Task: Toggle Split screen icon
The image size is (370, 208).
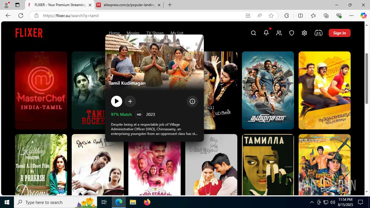Action: pyautogui.click(x=300, y=16)
